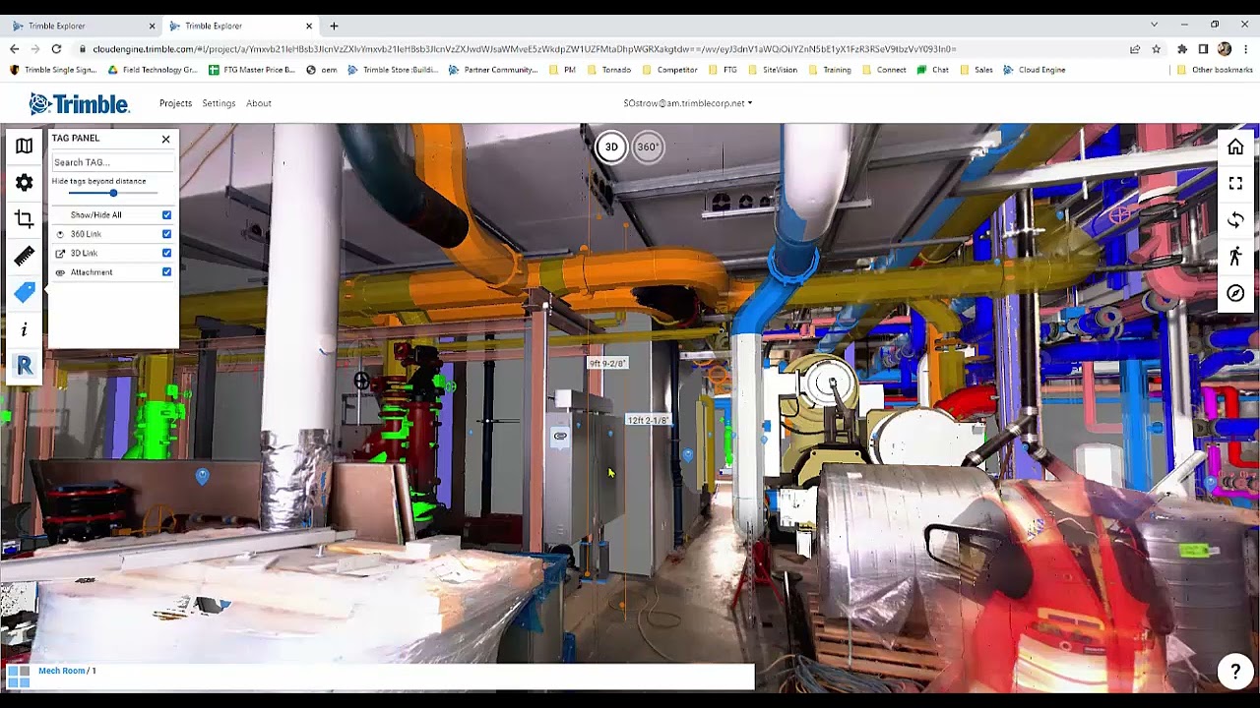Click the grid icon beside Mech Room

click(x=19, y=676)
